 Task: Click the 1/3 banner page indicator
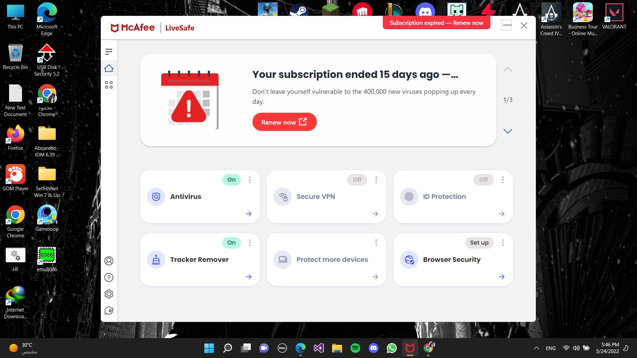(x=508, y=100)
